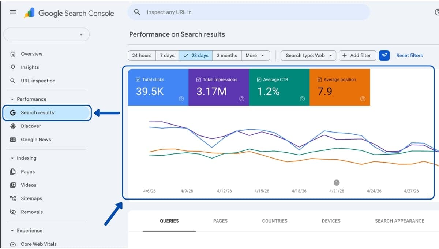
Task: Open help icon on Average position card
Action: [x=363, y=99]
